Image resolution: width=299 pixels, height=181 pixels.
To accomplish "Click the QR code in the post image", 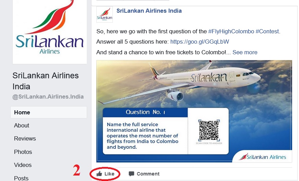I will [x=209, y=130].
